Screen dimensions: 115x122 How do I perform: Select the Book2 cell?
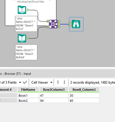pos(28,101)
